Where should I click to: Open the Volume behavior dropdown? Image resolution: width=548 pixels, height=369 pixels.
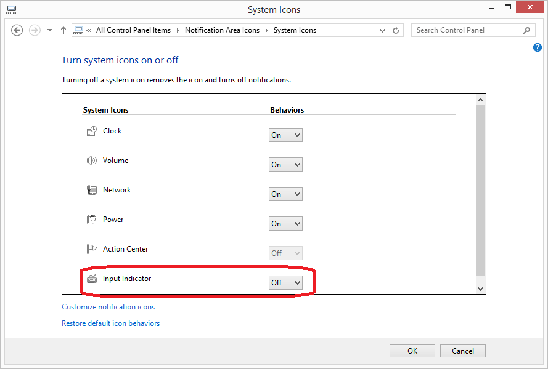[x=285, y=165]
